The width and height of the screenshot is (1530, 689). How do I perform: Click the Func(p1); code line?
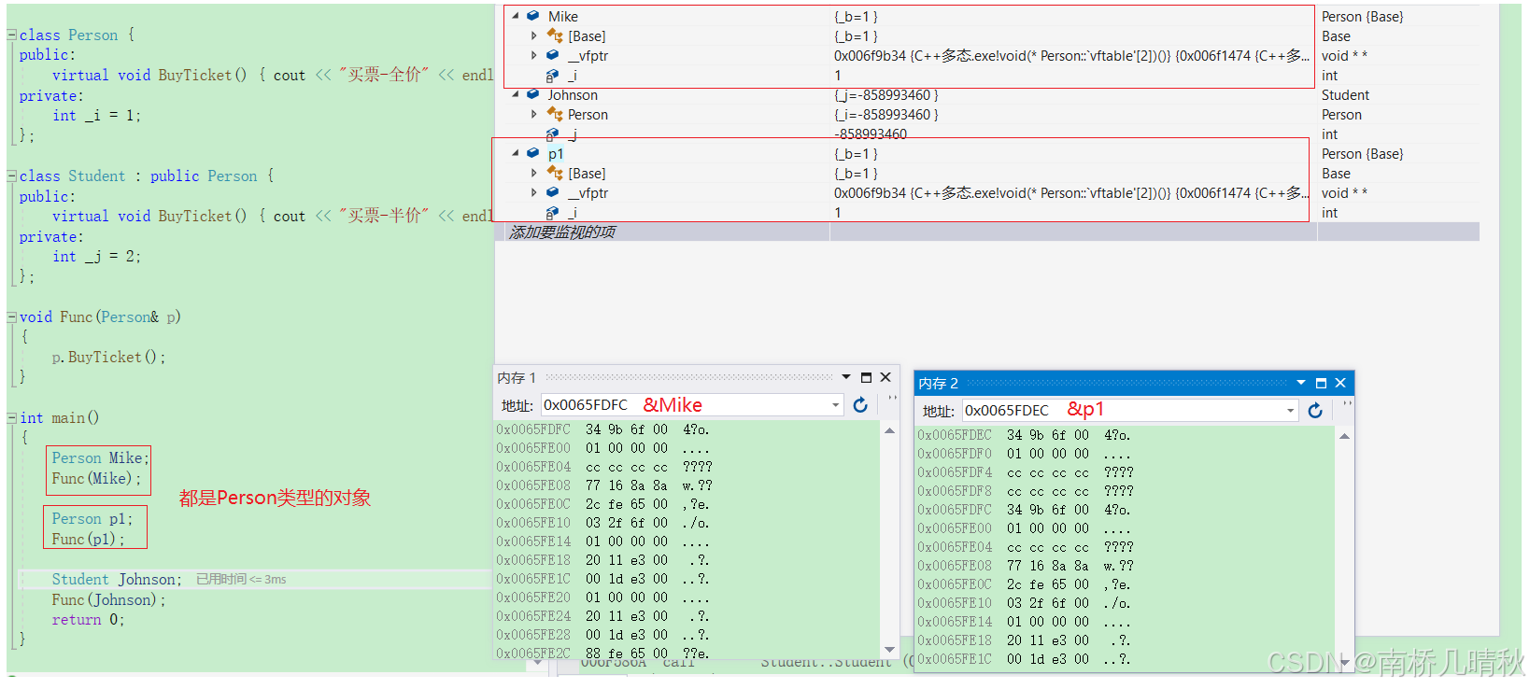tap(88, 539)
